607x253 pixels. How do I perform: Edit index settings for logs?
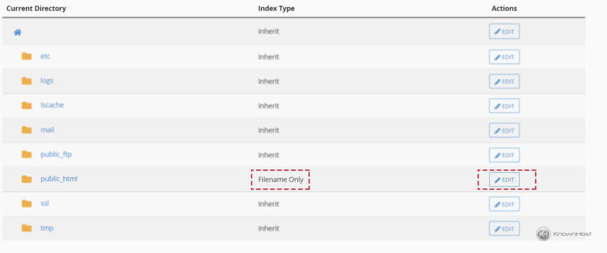pos(504,81)
